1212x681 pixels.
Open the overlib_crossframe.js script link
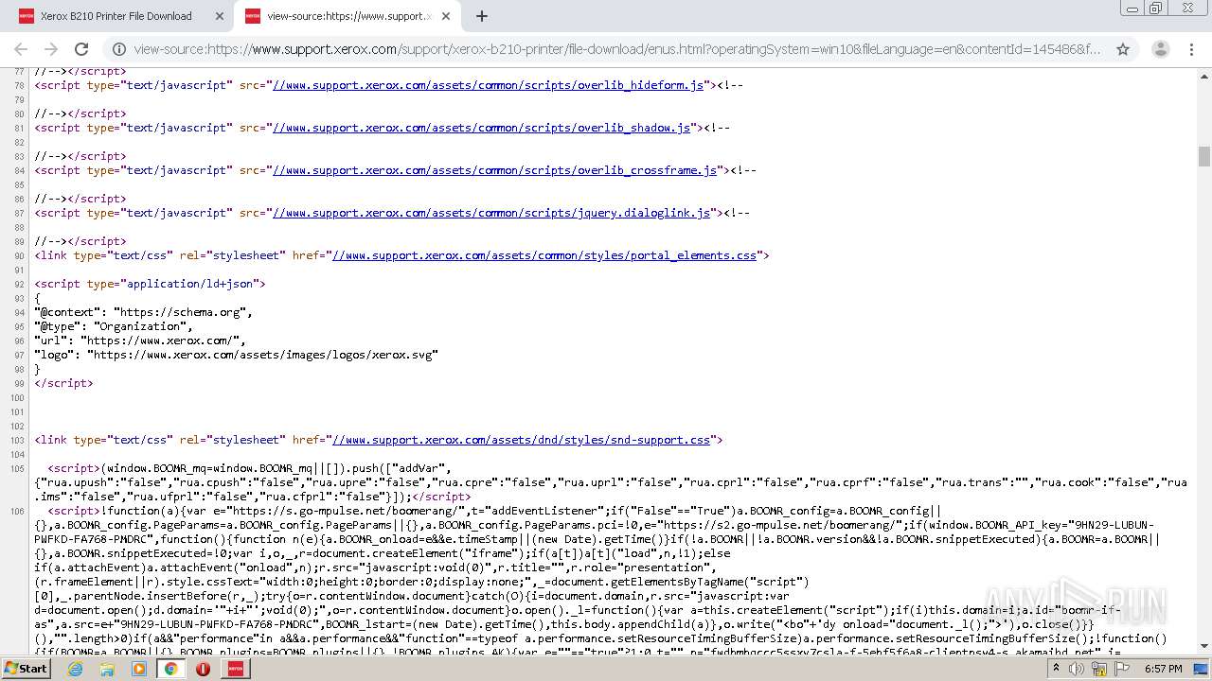coord(495,170)
